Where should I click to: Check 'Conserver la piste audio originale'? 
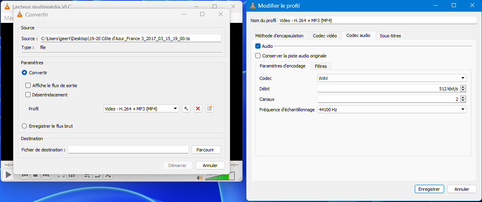click(x=258, y=56)
